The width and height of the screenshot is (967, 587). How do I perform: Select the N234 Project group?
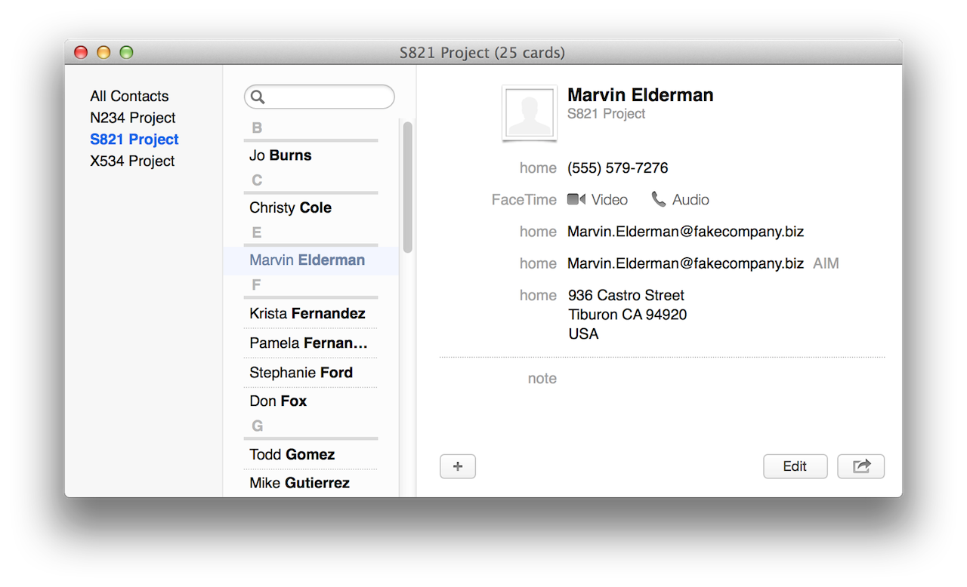click(x=133, y=118)
